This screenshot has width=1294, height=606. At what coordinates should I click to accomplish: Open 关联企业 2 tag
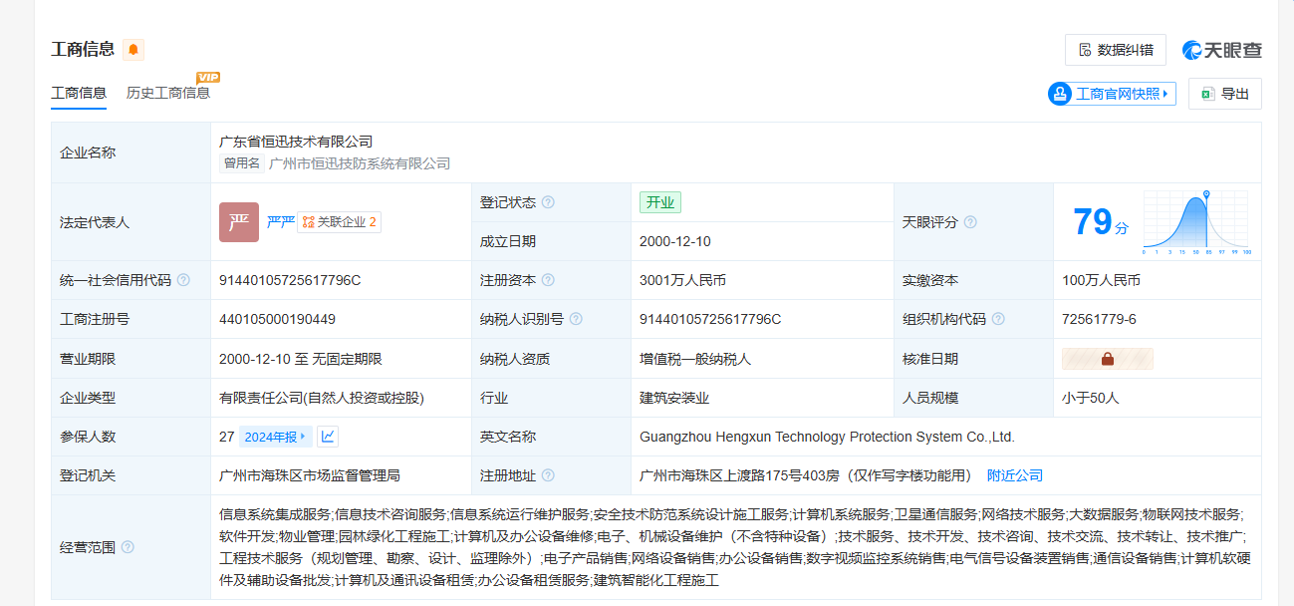pos(339,222)
